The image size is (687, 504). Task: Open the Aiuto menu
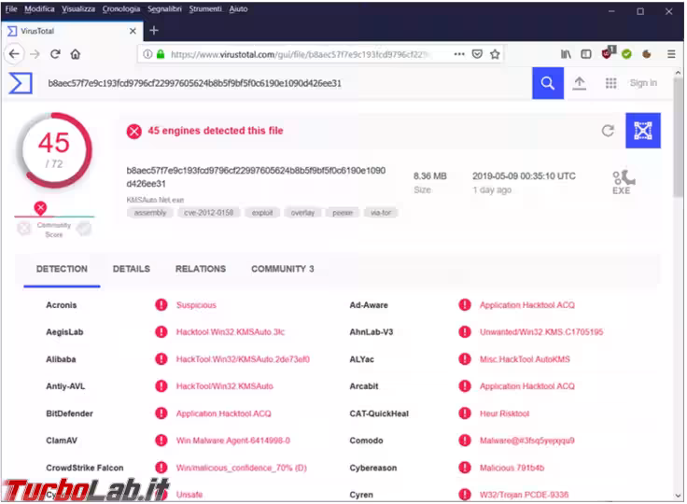pos(238,8)
